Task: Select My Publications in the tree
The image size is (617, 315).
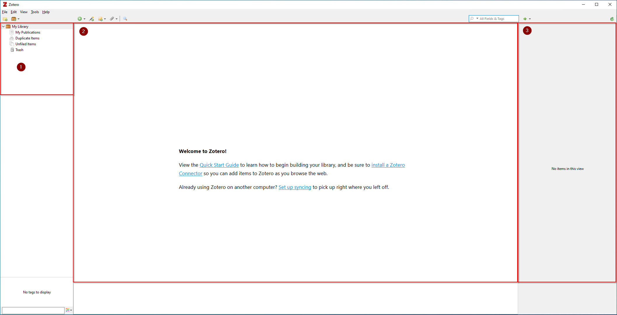Action: [28, 32]
